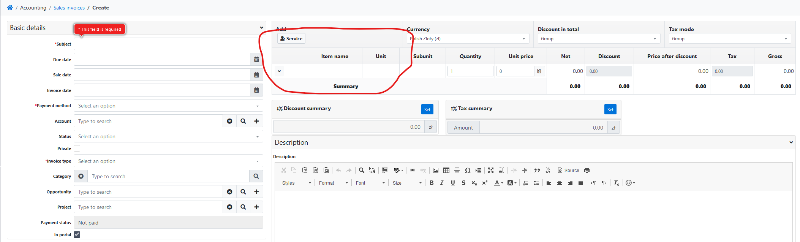Uncheck the In portal checkbox
Screen dimensions: 800x242
[77, 234]
